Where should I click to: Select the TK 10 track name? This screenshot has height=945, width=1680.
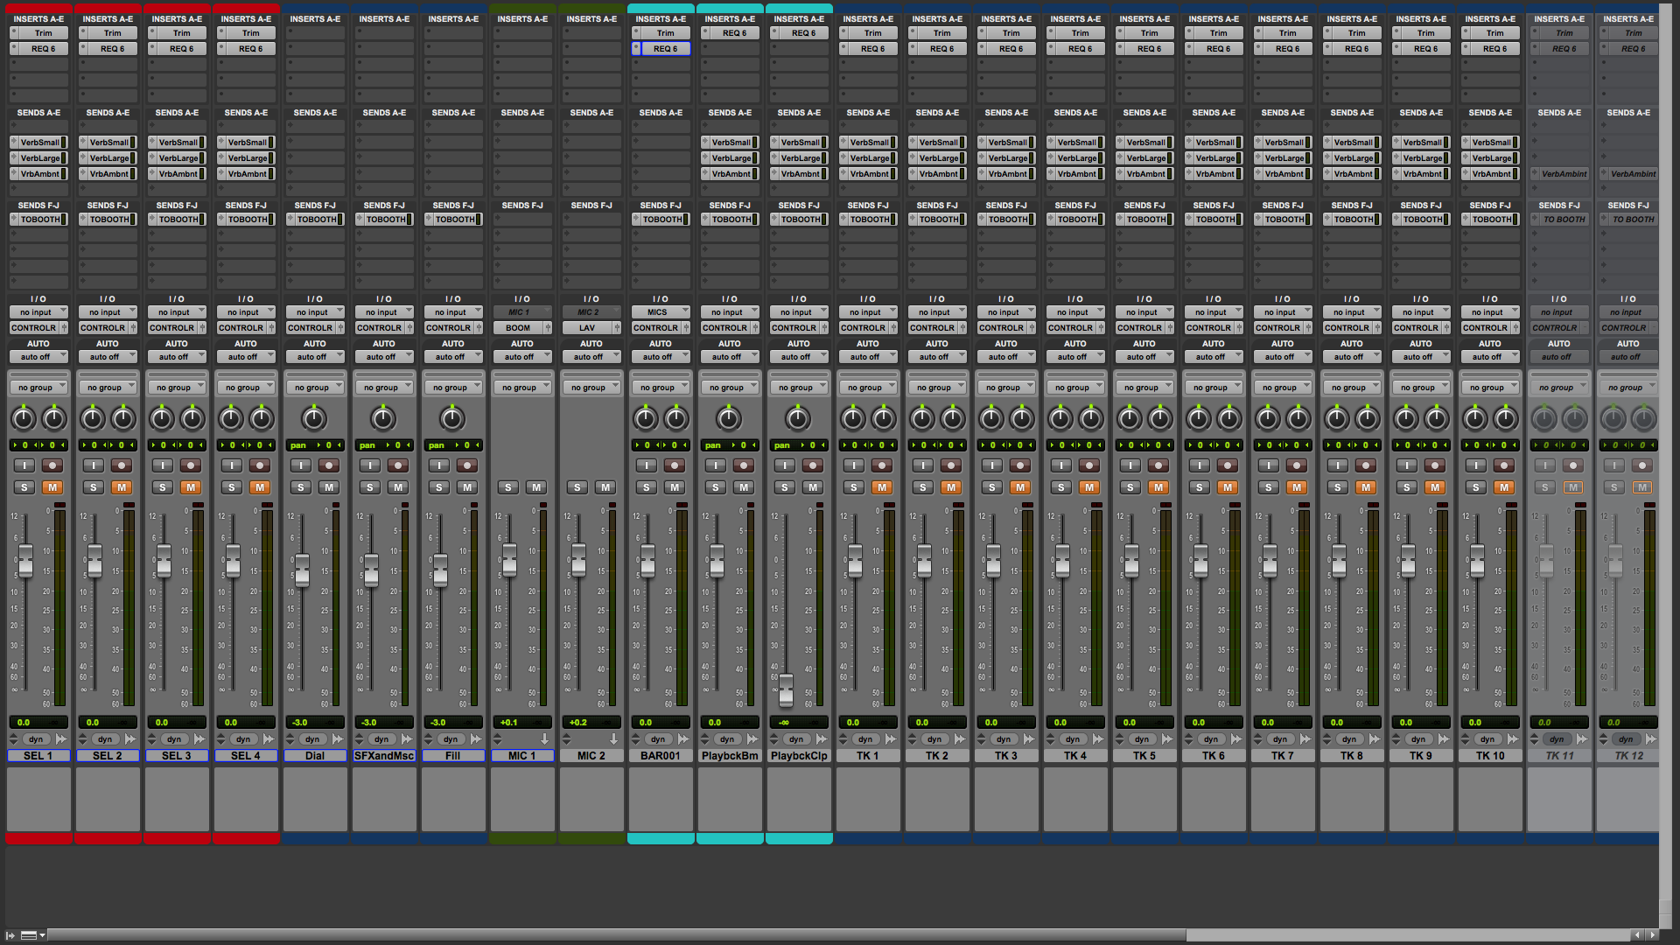pyautogui.click(x=1490, y=756)
